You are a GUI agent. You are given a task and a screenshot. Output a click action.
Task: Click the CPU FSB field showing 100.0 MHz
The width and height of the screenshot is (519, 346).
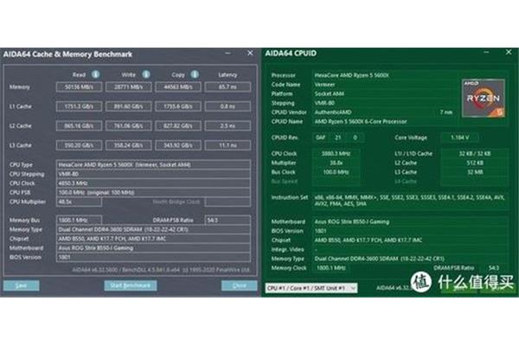tap(153, 192)
